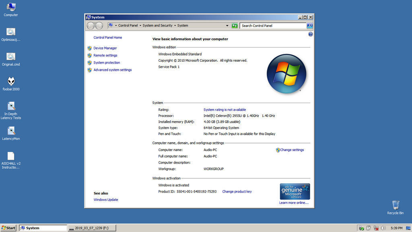This screenshot has width=412, height=232.
Task: Open Safely Remove Hardware tray icon
Action: coord(362,228)
